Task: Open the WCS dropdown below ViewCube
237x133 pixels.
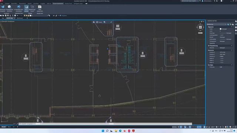Action: (x=200, y=33)
